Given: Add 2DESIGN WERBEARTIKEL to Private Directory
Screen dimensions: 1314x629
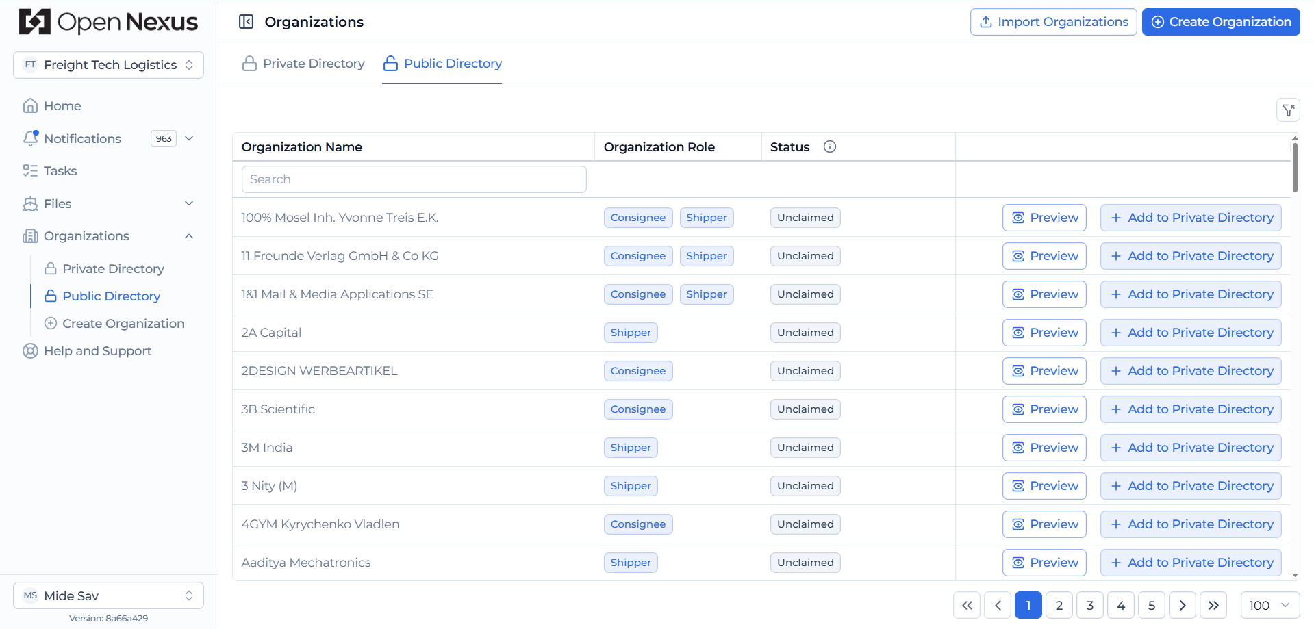Looking at the screenshot, I should coord(1191,371).
